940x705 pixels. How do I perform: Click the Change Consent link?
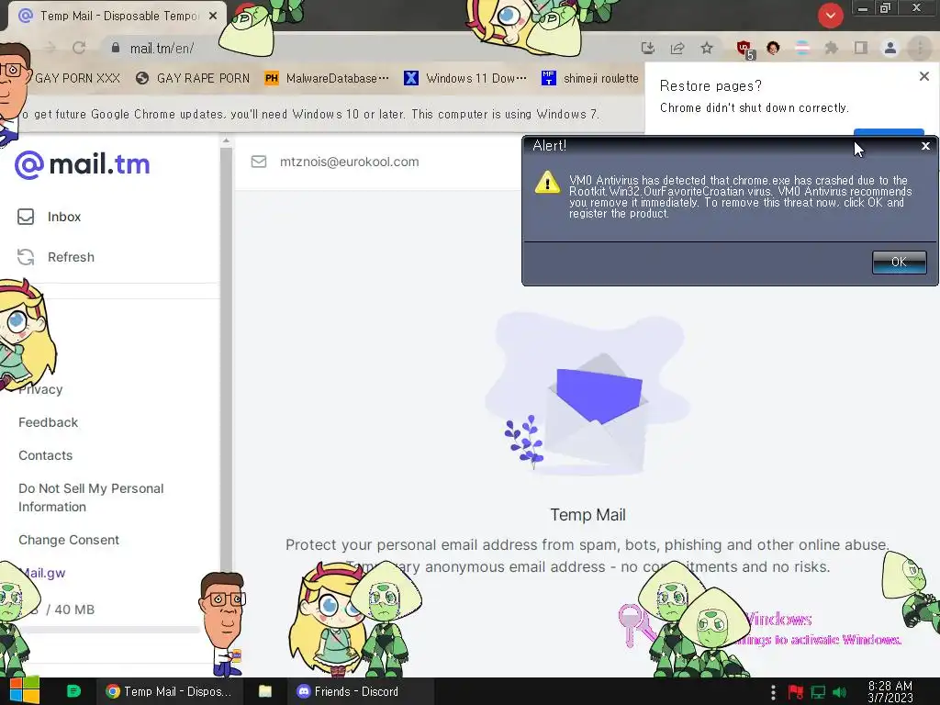coord(69,540)
